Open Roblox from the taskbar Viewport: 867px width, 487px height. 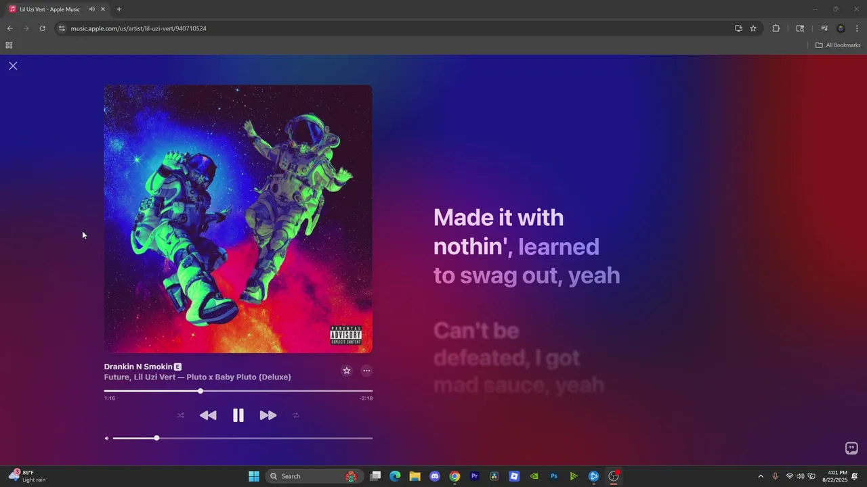[514, 476]
